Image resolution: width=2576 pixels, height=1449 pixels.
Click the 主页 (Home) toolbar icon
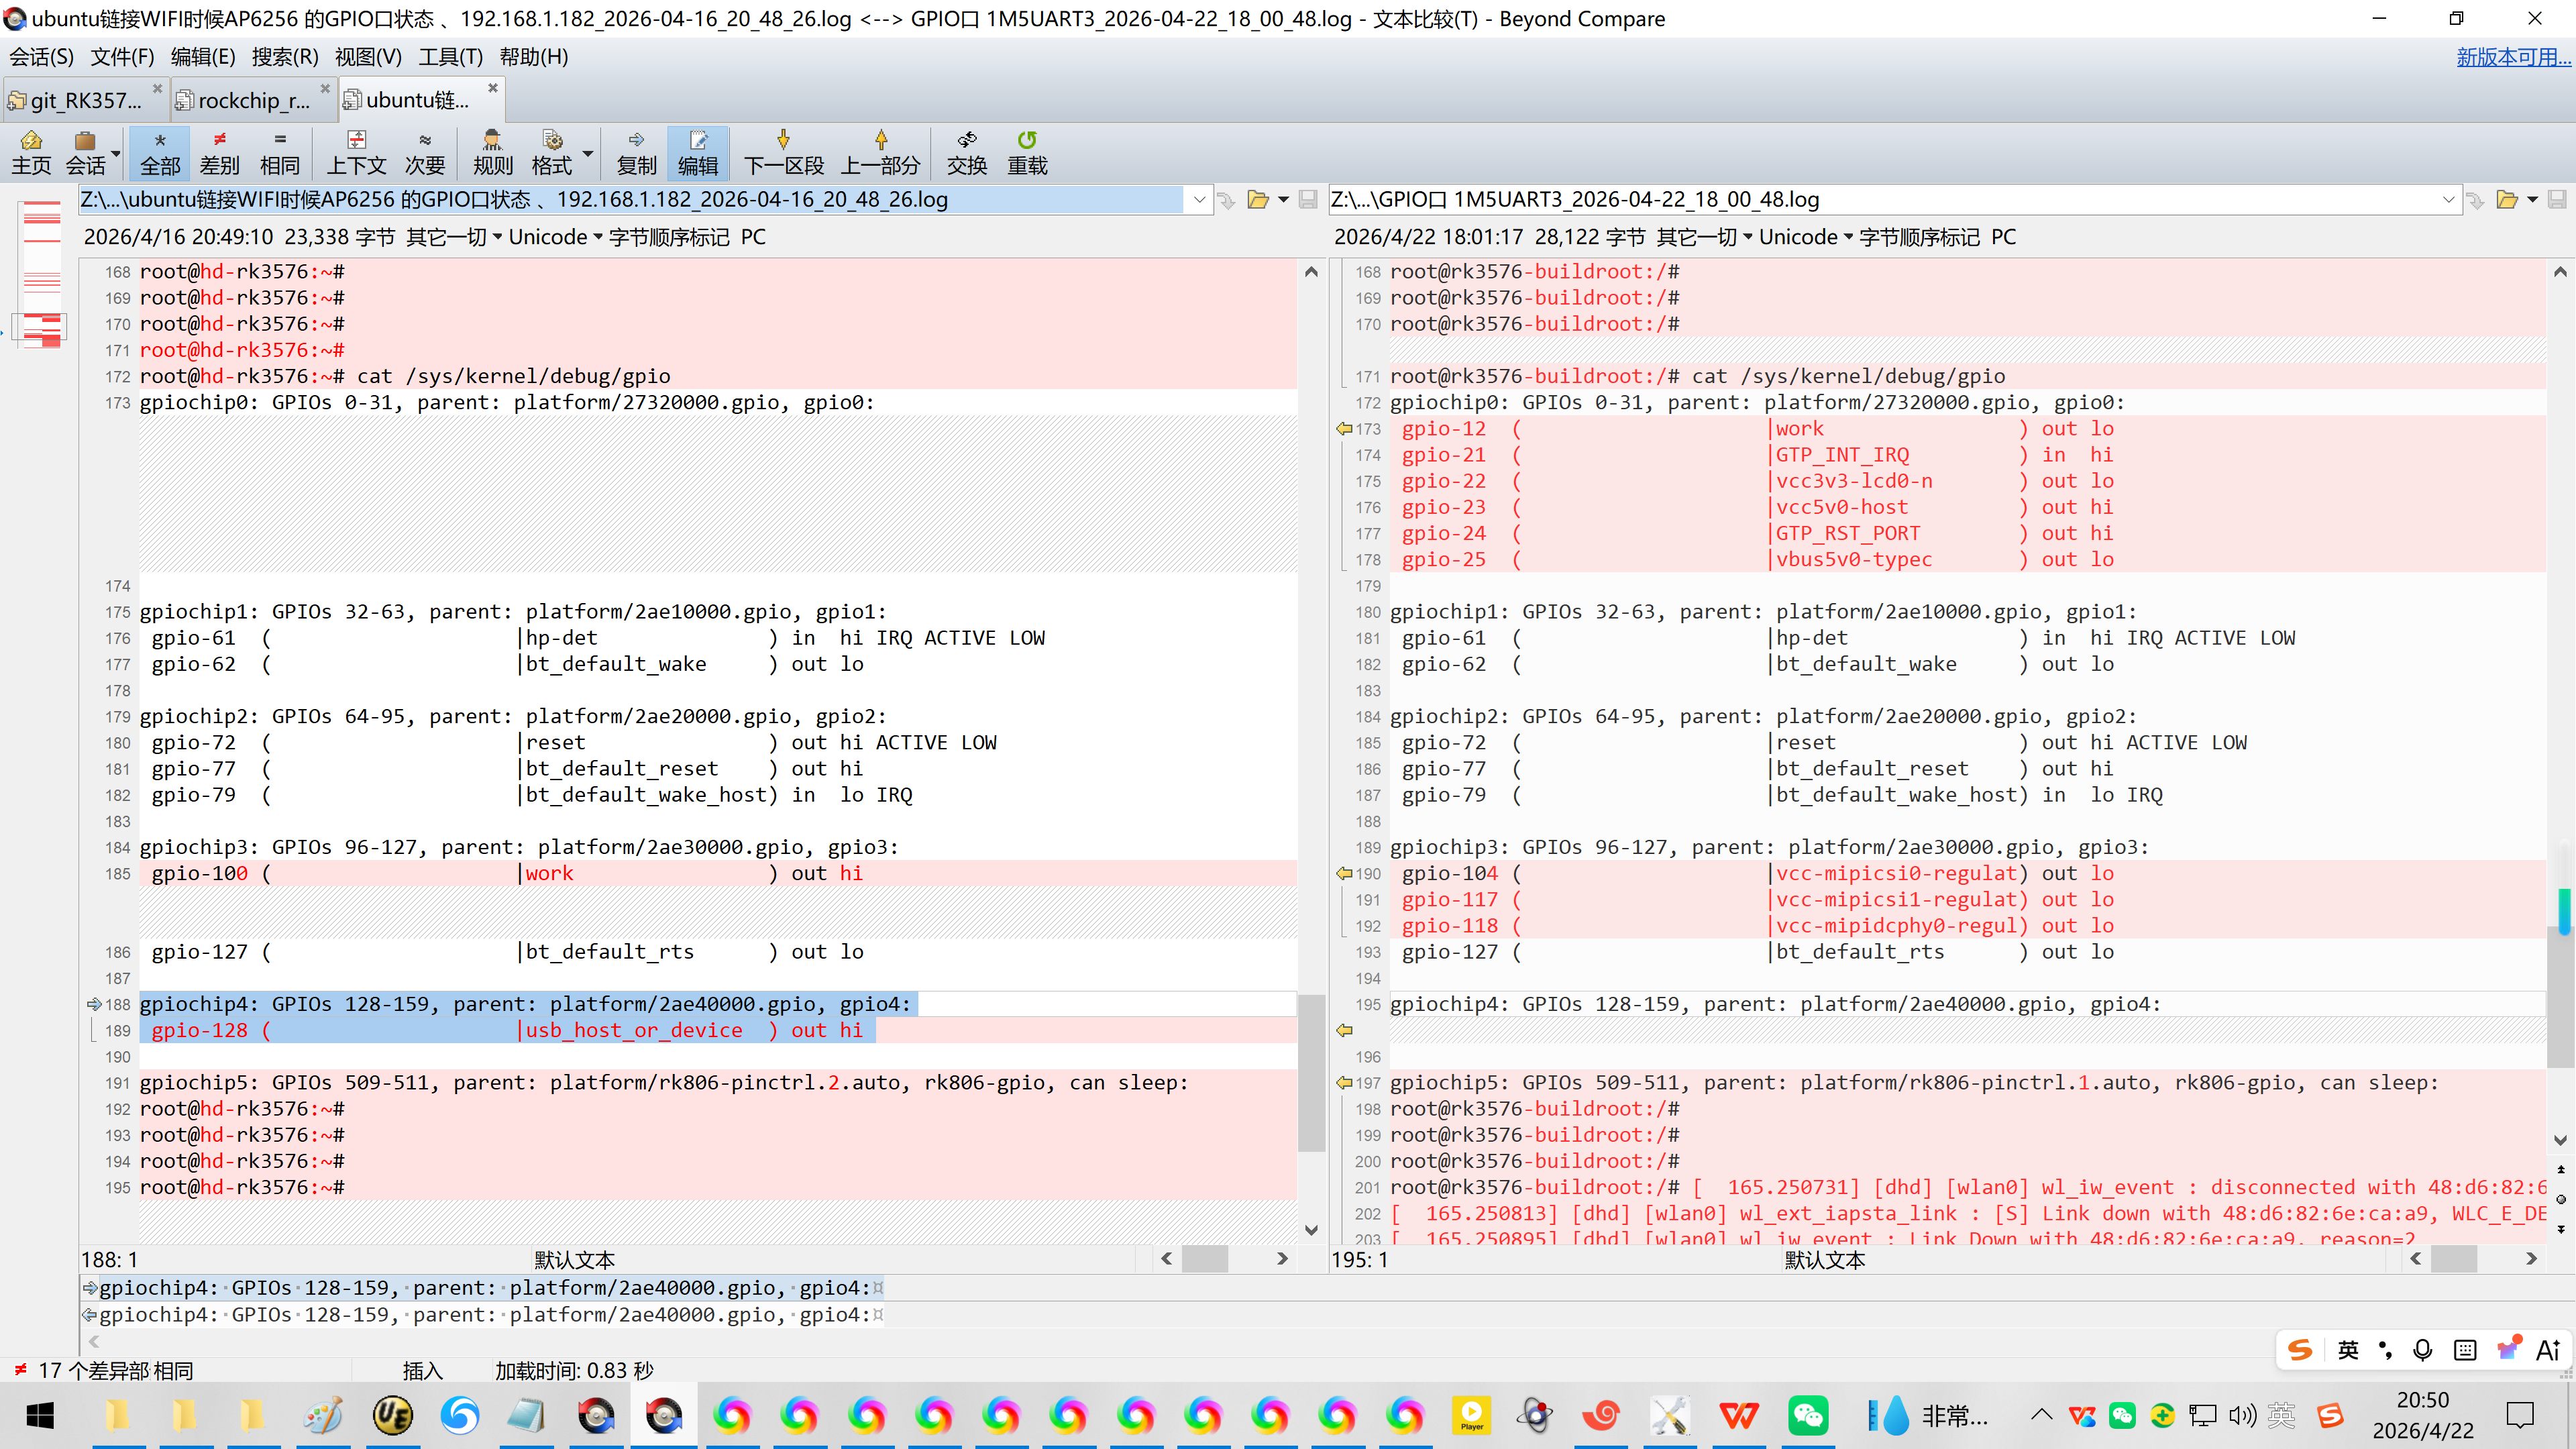[x=31, y=152]
